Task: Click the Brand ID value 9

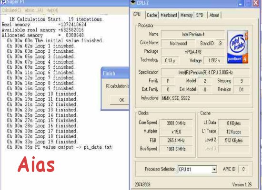Action: click(220, 44)
